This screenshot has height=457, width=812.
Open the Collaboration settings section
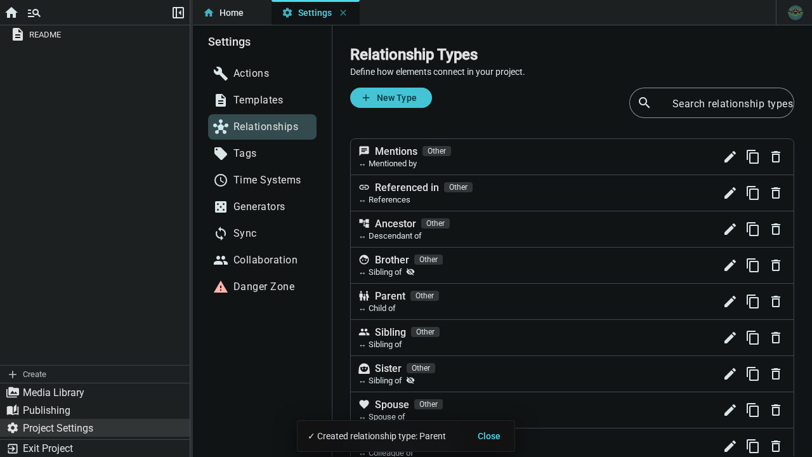pos(262,260)
